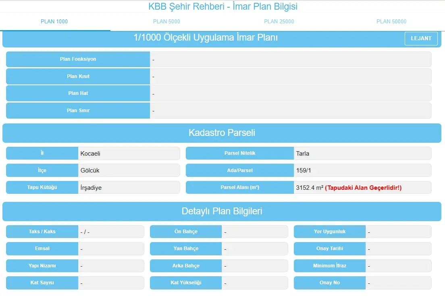Select the Plan Sınır label

pos(78,111)
